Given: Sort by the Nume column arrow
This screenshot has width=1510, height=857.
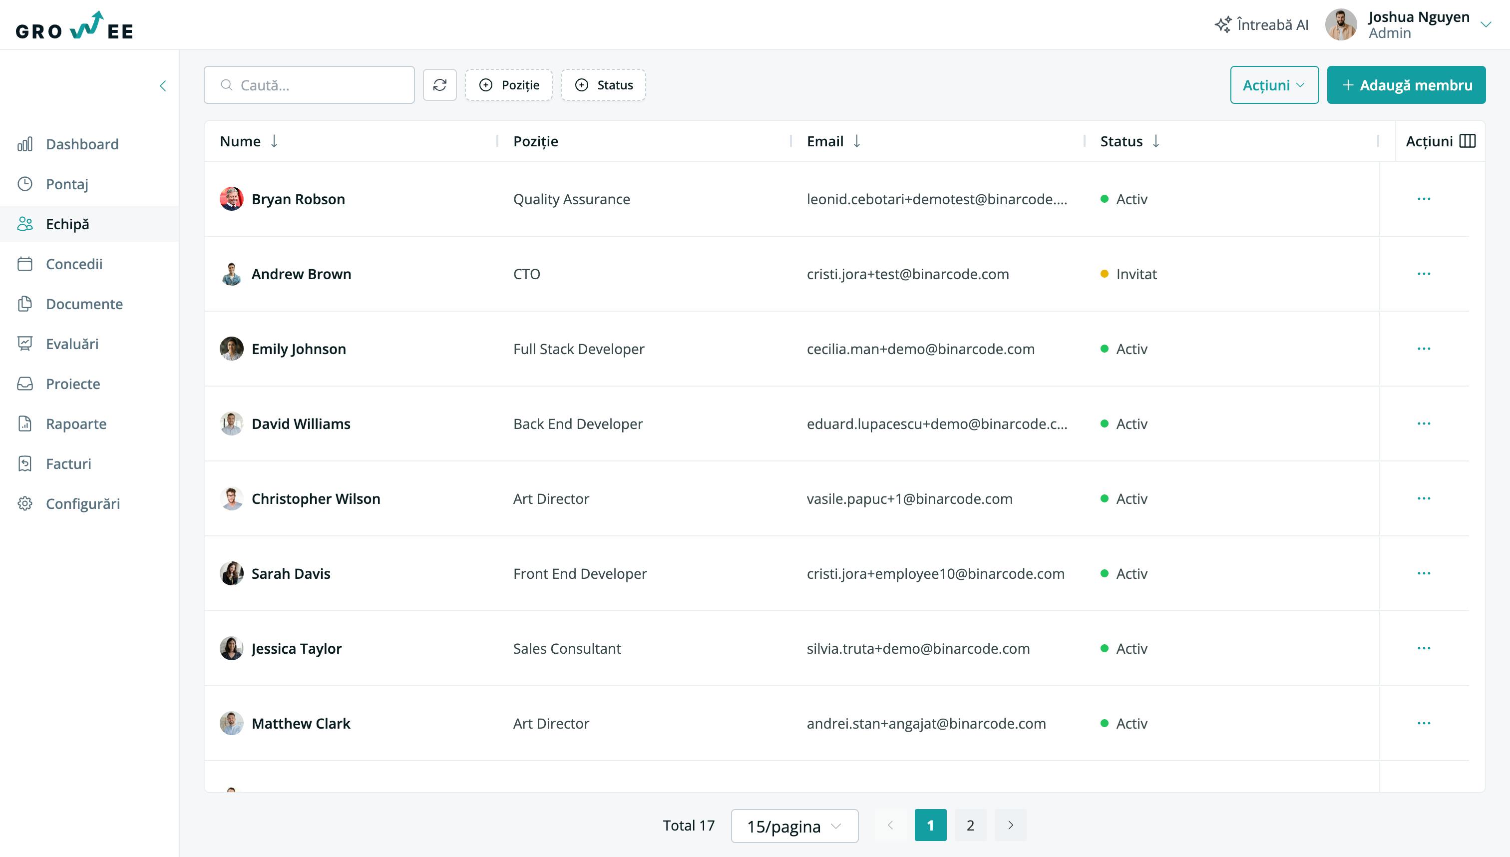Looking at the screenshot, I should coord(274,141).
